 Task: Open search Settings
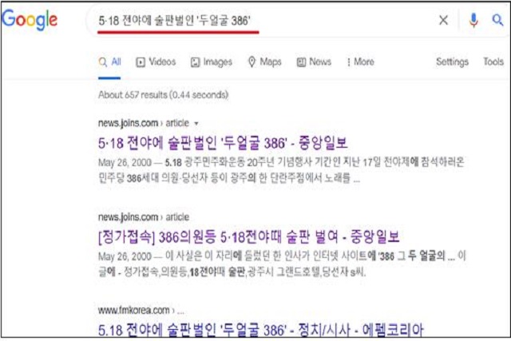(453, 61)
